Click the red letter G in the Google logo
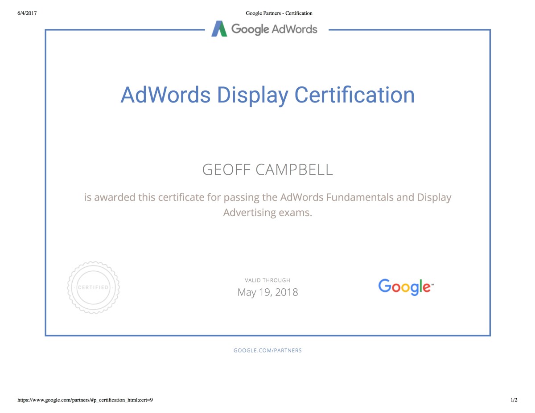 [384, 287]
